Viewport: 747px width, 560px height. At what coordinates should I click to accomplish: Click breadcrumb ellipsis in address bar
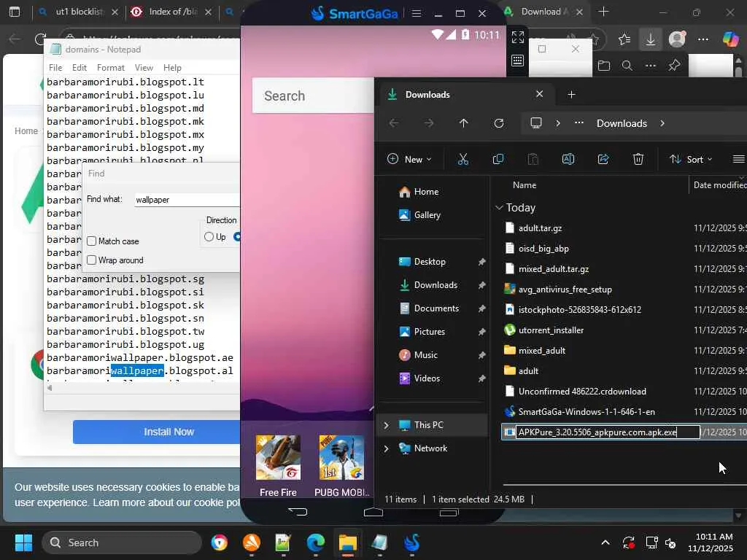pyautogui.click(x=578, y=122)
